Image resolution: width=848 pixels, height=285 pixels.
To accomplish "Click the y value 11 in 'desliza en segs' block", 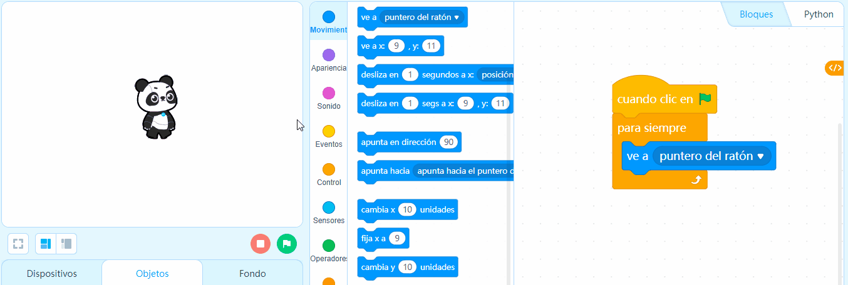I will [x=500, y=103].
